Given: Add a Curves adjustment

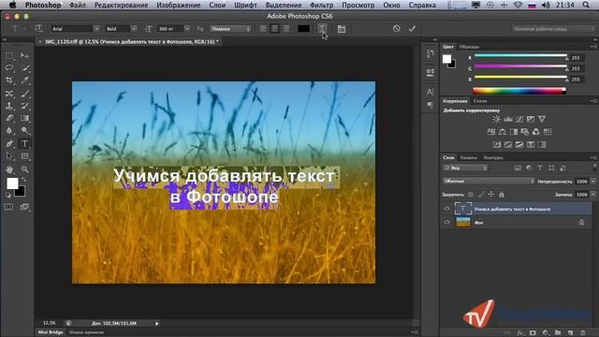Looking at the screenshot, I should [x=519, y=119].
